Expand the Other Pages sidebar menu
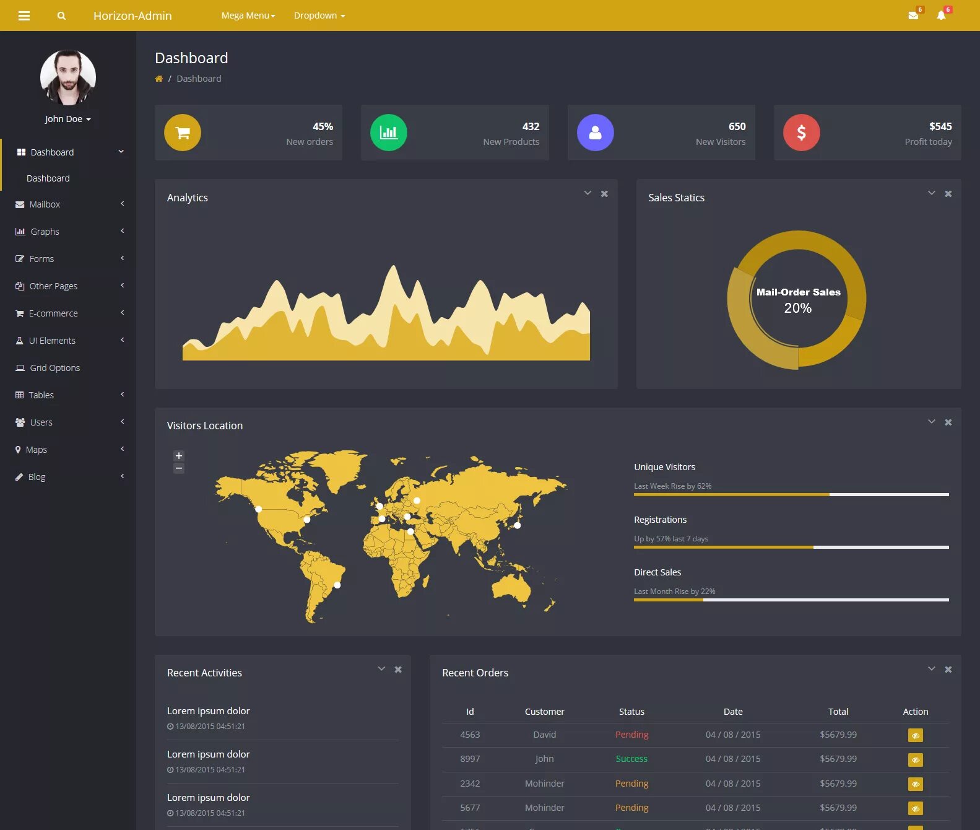Screen dimensions: 980x830 (x=68, y=286)
